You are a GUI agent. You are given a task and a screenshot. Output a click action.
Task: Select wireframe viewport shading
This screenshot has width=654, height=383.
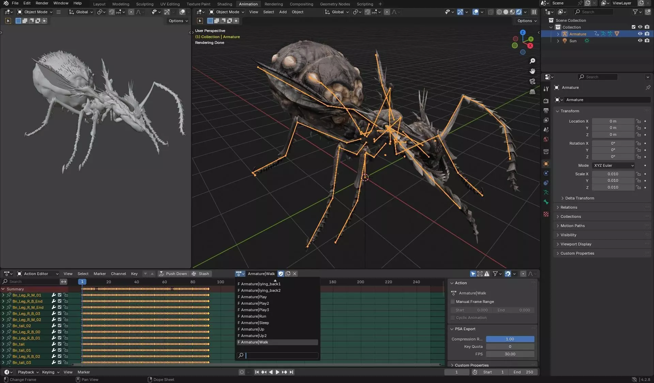tap(499, 12)
